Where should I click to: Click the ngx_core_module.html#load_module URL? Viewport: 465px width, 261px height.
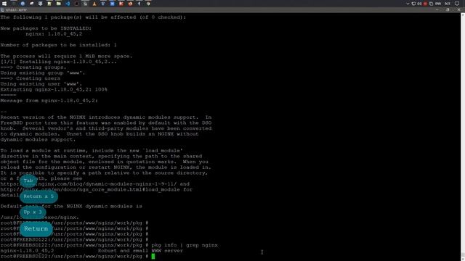coord(90,189)
